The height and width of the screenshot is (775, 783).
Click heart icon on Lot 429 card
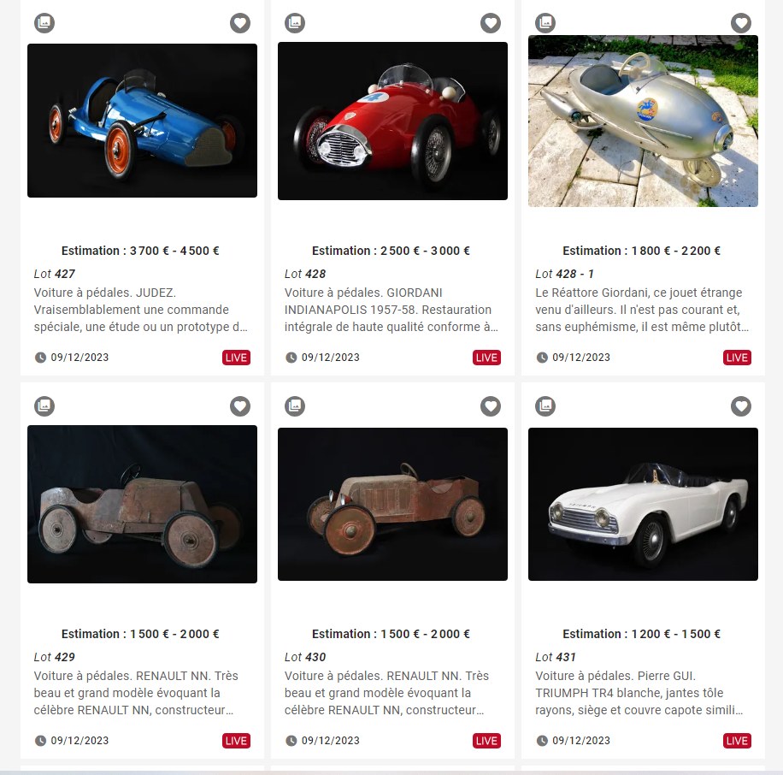240,406
